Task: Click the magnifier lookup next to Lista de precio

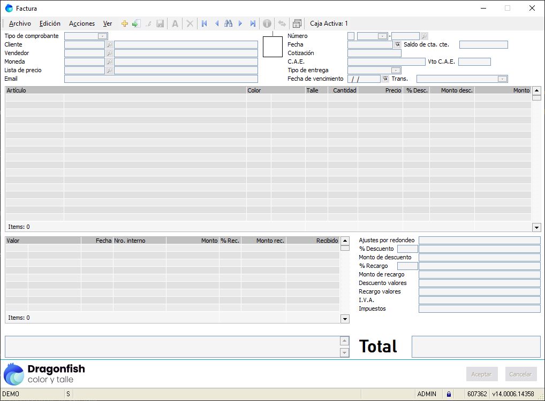Action: tap(109, 71)
